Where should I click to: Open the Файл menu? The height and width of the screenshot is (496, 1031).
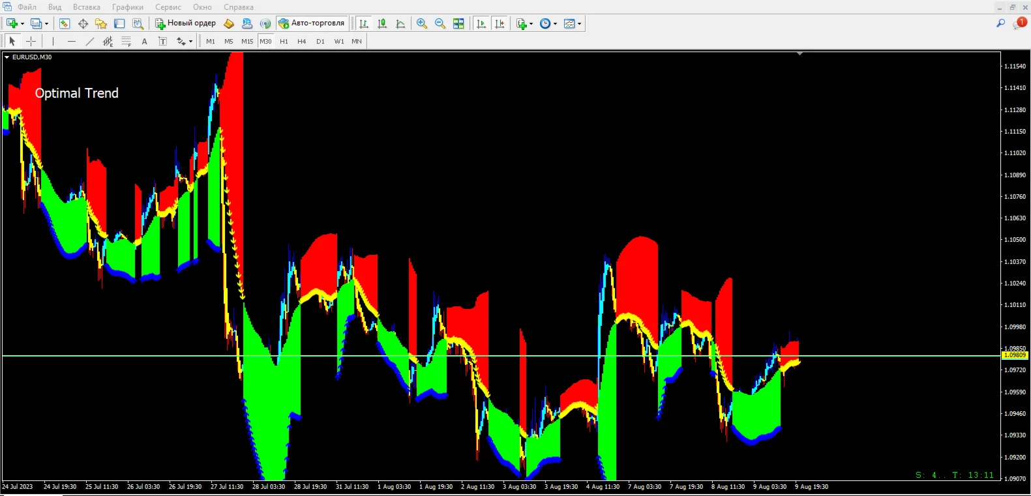tap(27, 7)
